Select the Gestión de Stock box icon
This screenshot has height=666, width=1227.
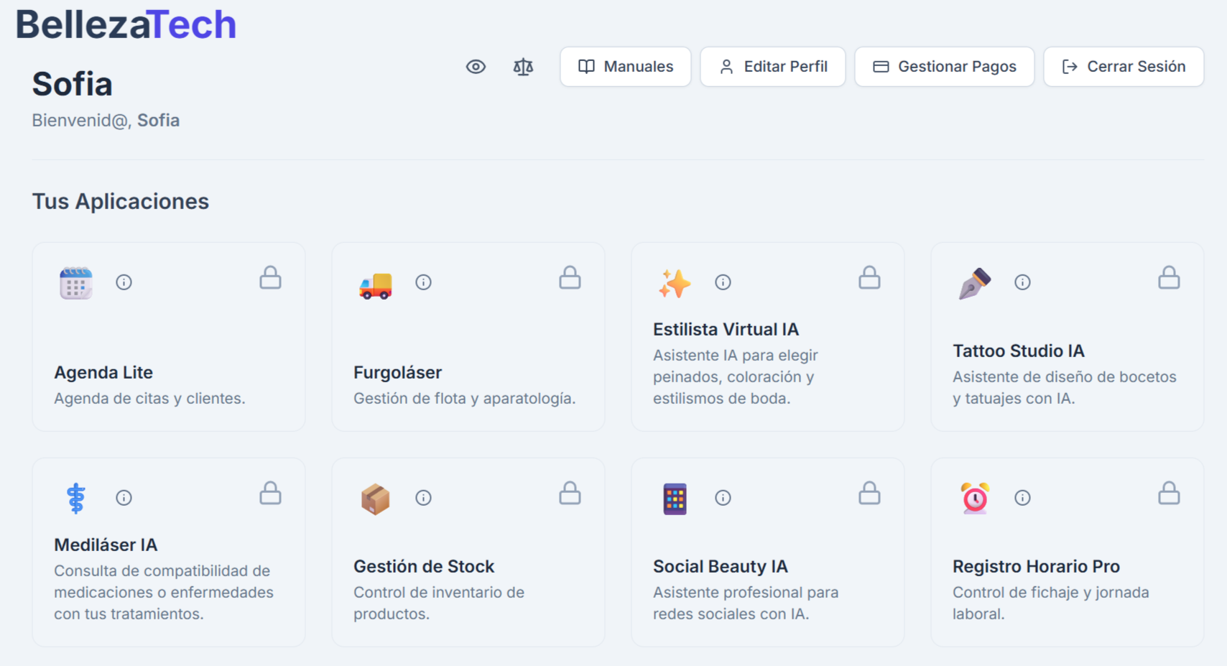coord(375,498)
